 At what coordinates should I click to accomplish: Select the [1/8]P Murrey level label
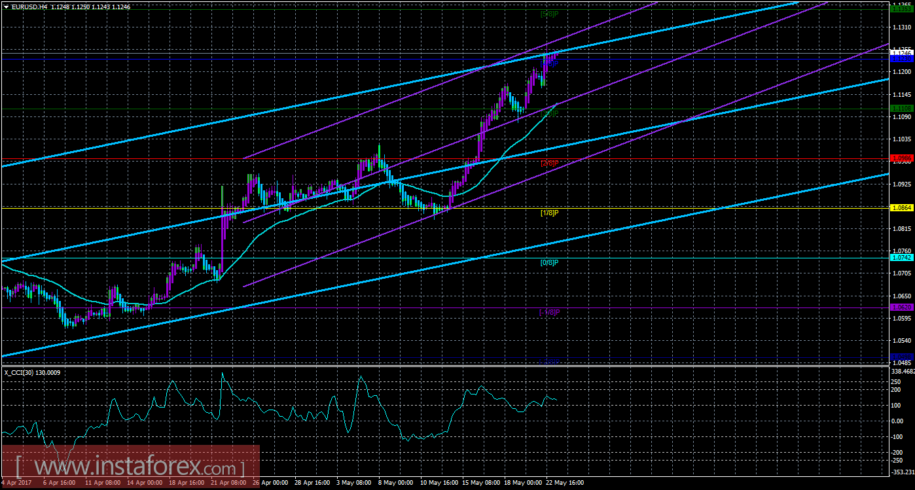click(549, 213)
